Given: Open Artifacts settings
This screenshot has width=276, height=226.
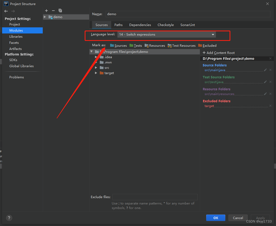Looking at the screenshot, I should [15, 49].
